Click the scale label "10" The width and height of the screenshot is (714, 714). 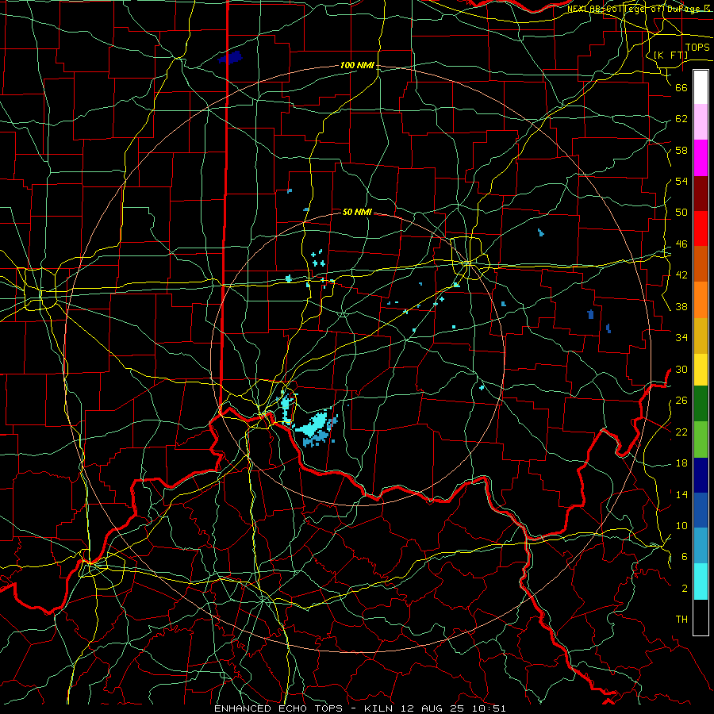(681, 525)
